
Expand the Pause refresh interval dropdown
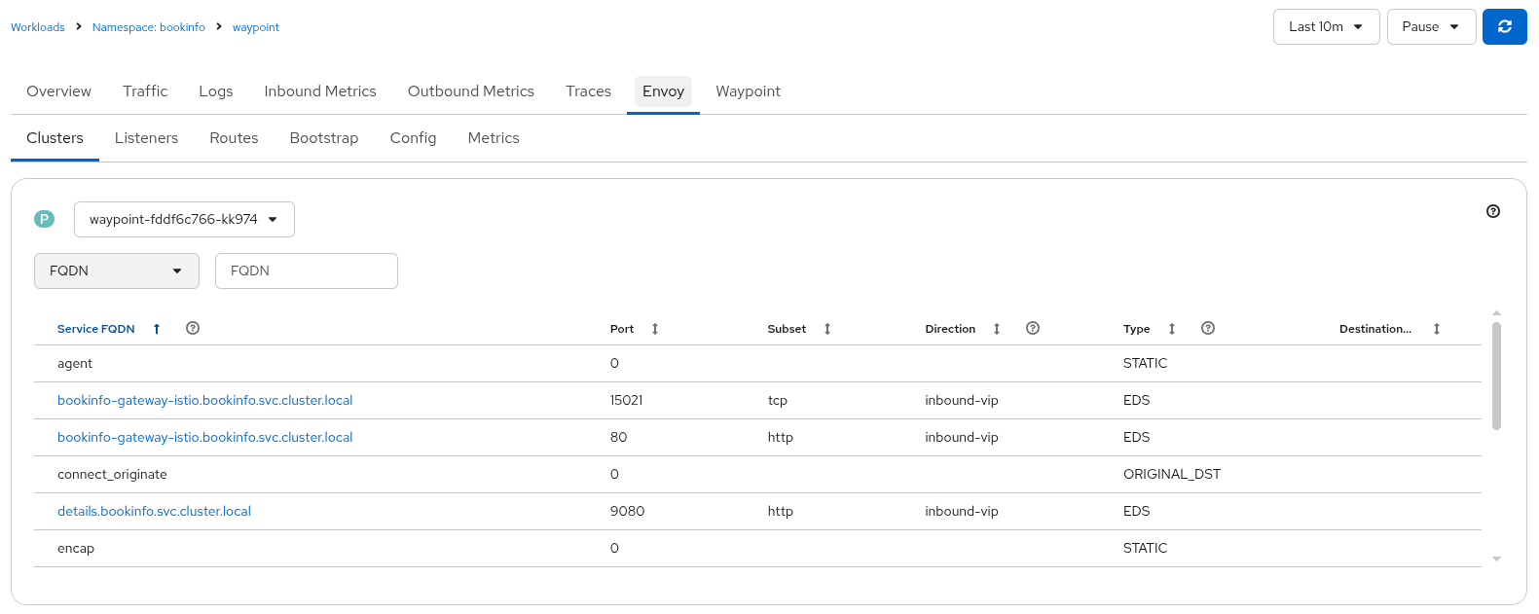tap(1431, 27)
